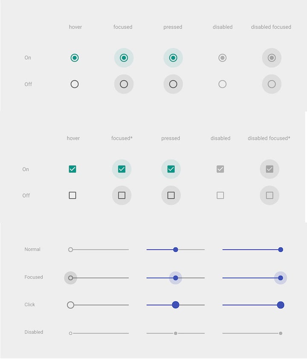307x359 pixels.
Task: Click the disabled On checkbox
Action: pos(220,169)
